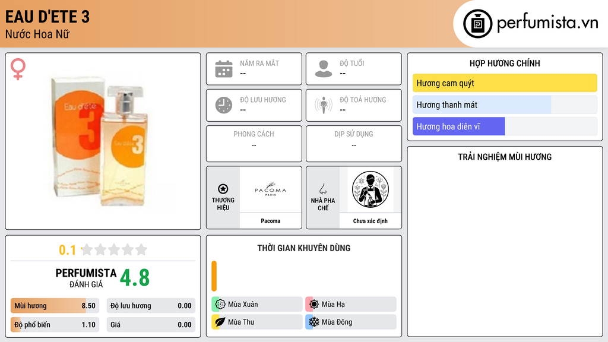Image resolution: width=608 pixels, height=342 pixels.
Task: Click the Giá 0.00 score bar
Action: [151, 325]
